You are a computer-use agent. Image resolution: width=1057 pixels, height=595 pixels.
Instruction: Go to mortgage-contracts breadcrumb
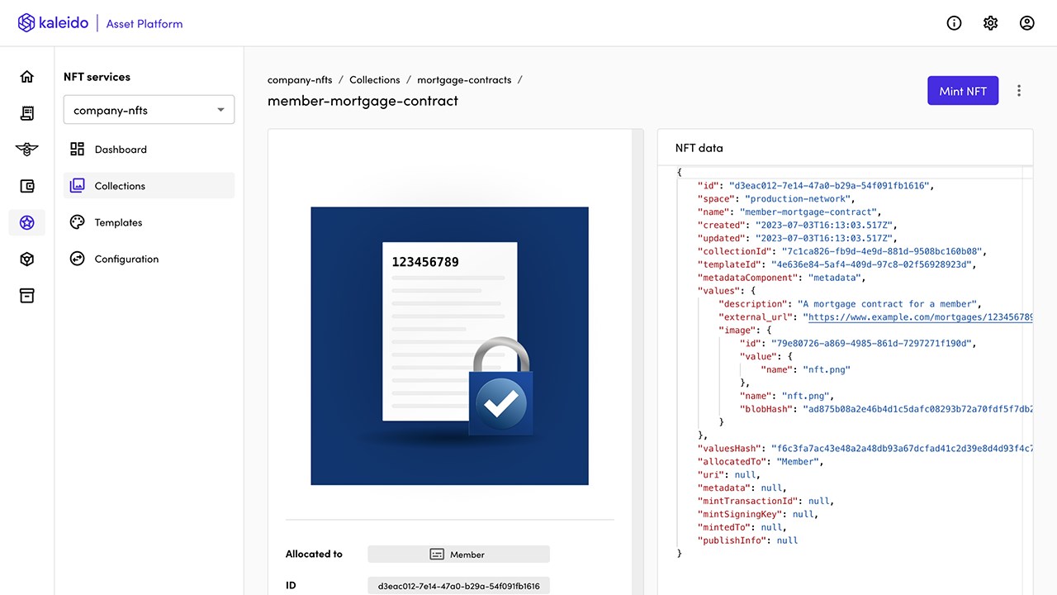coord(464,80)
